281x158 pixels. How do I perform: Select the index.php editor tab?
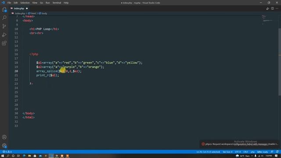tap(19, 8)
